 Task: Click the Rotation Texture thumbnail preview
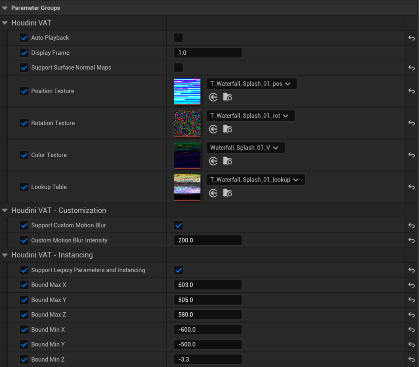pos(187,123)
